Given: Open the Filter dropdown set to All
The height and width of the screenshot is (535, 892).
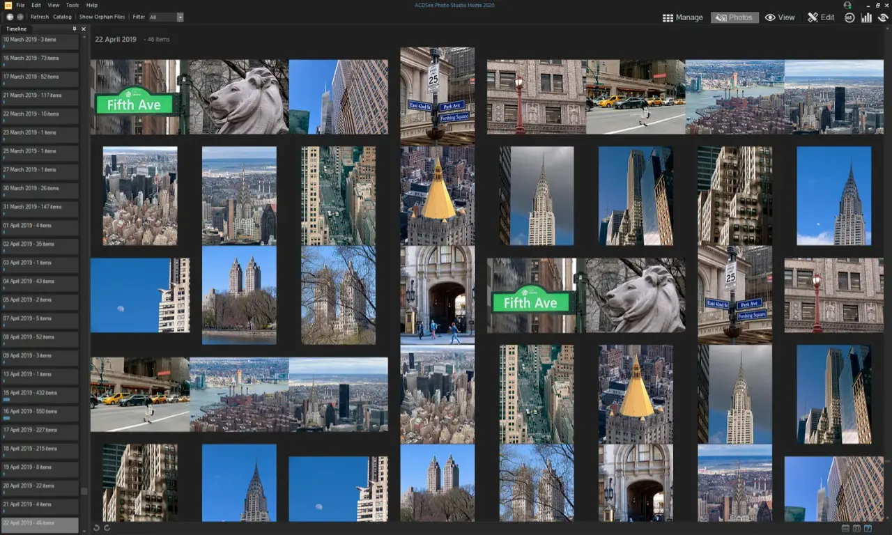Looking at the screenshot, I should (x=167, y=17).
